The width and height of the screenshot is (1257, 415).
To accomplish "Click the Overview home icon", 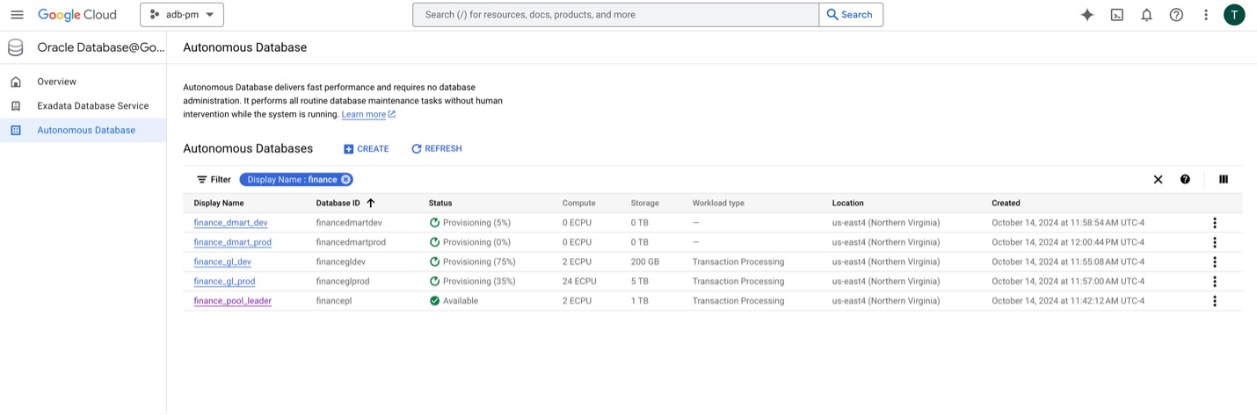I will tap(16, 82).
